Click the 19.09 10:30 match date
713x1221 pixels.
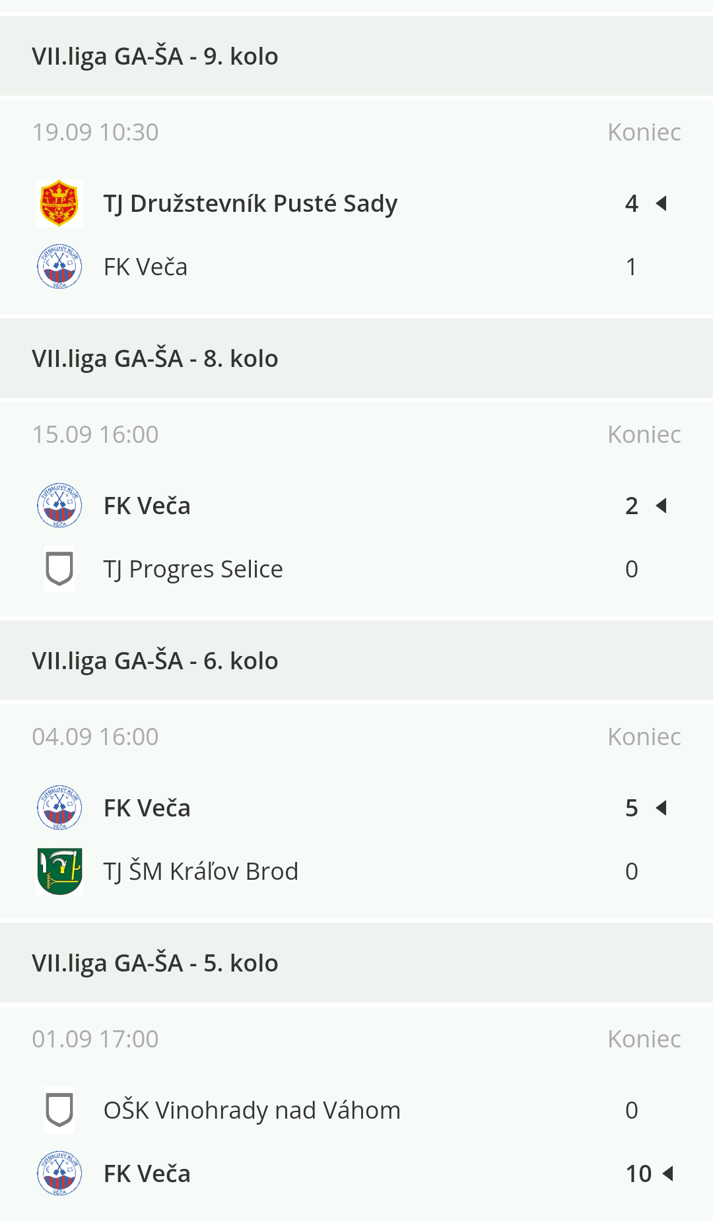(x=96, y=132)
